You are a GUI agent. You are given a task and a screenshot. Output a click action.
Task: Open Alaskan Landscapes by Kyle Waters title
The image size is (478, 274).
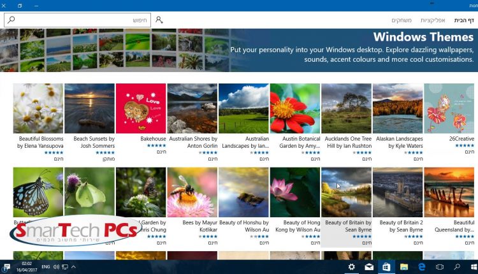400,142
